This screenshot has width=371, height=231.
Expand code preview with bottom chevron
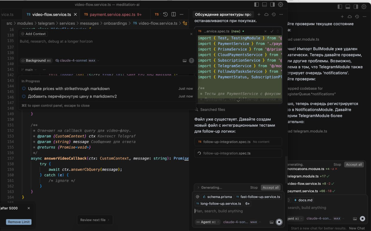[x=238, y=101]
